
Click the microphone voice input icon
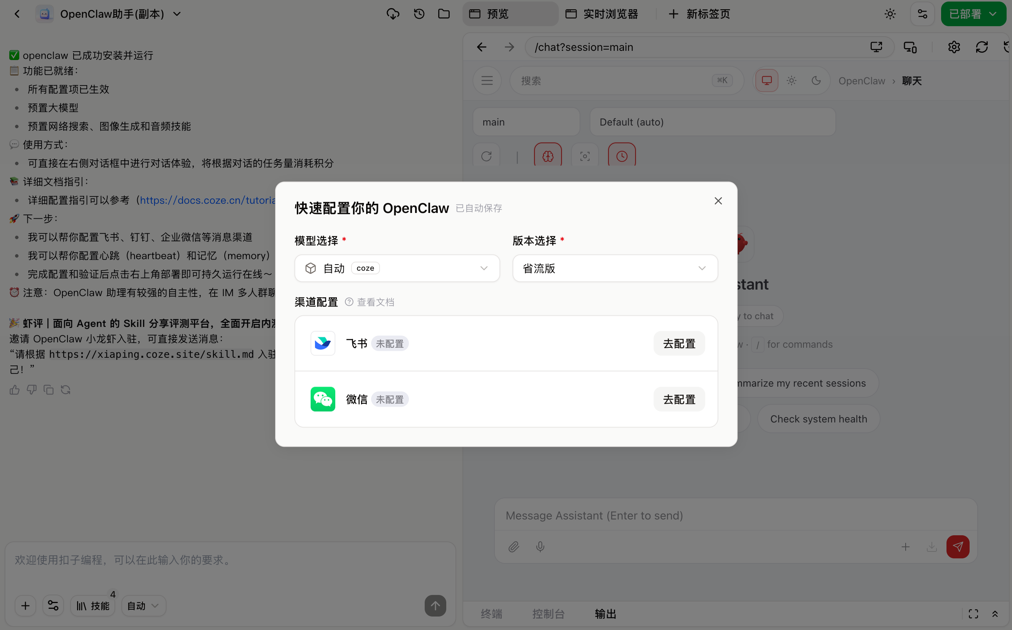pyautogui.click(x=540, y=547)
